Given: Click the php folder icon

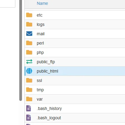Looking at the screenshot, I should coord(29,52).
